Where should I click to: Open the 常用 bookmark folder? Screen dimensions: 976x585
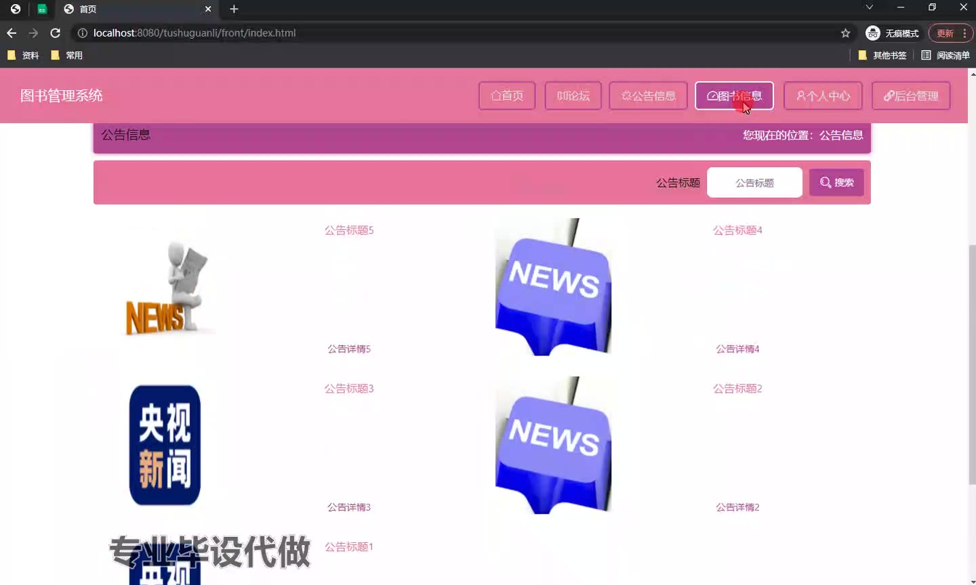[x=67, y=56]
